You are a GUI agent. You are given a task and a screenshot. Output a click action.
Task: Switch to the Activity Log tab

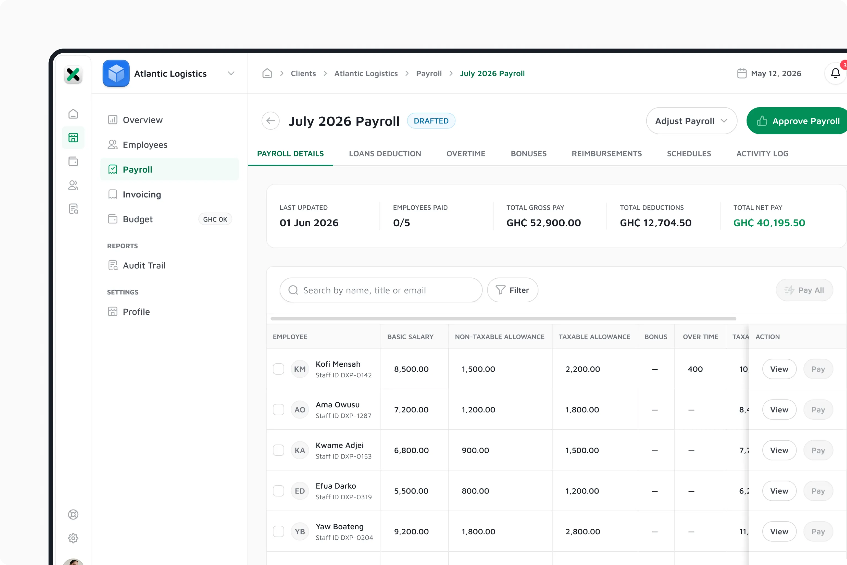click(x=762, y=153)
